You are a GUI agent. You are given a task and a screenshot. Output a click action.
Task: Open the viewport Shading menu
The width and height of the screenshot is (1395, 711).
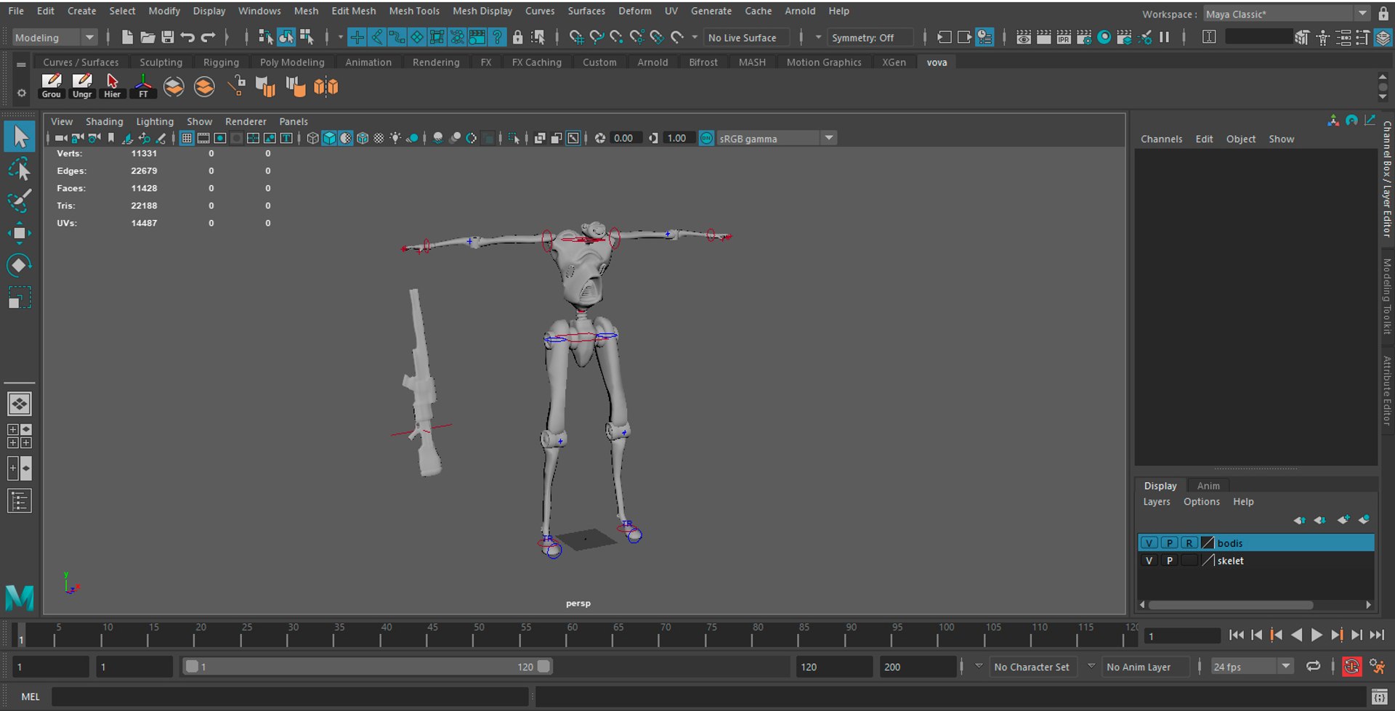(x=104, y=121)
